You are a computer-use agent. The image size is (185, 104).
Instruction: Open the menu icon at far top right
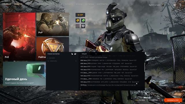point(180,5)
